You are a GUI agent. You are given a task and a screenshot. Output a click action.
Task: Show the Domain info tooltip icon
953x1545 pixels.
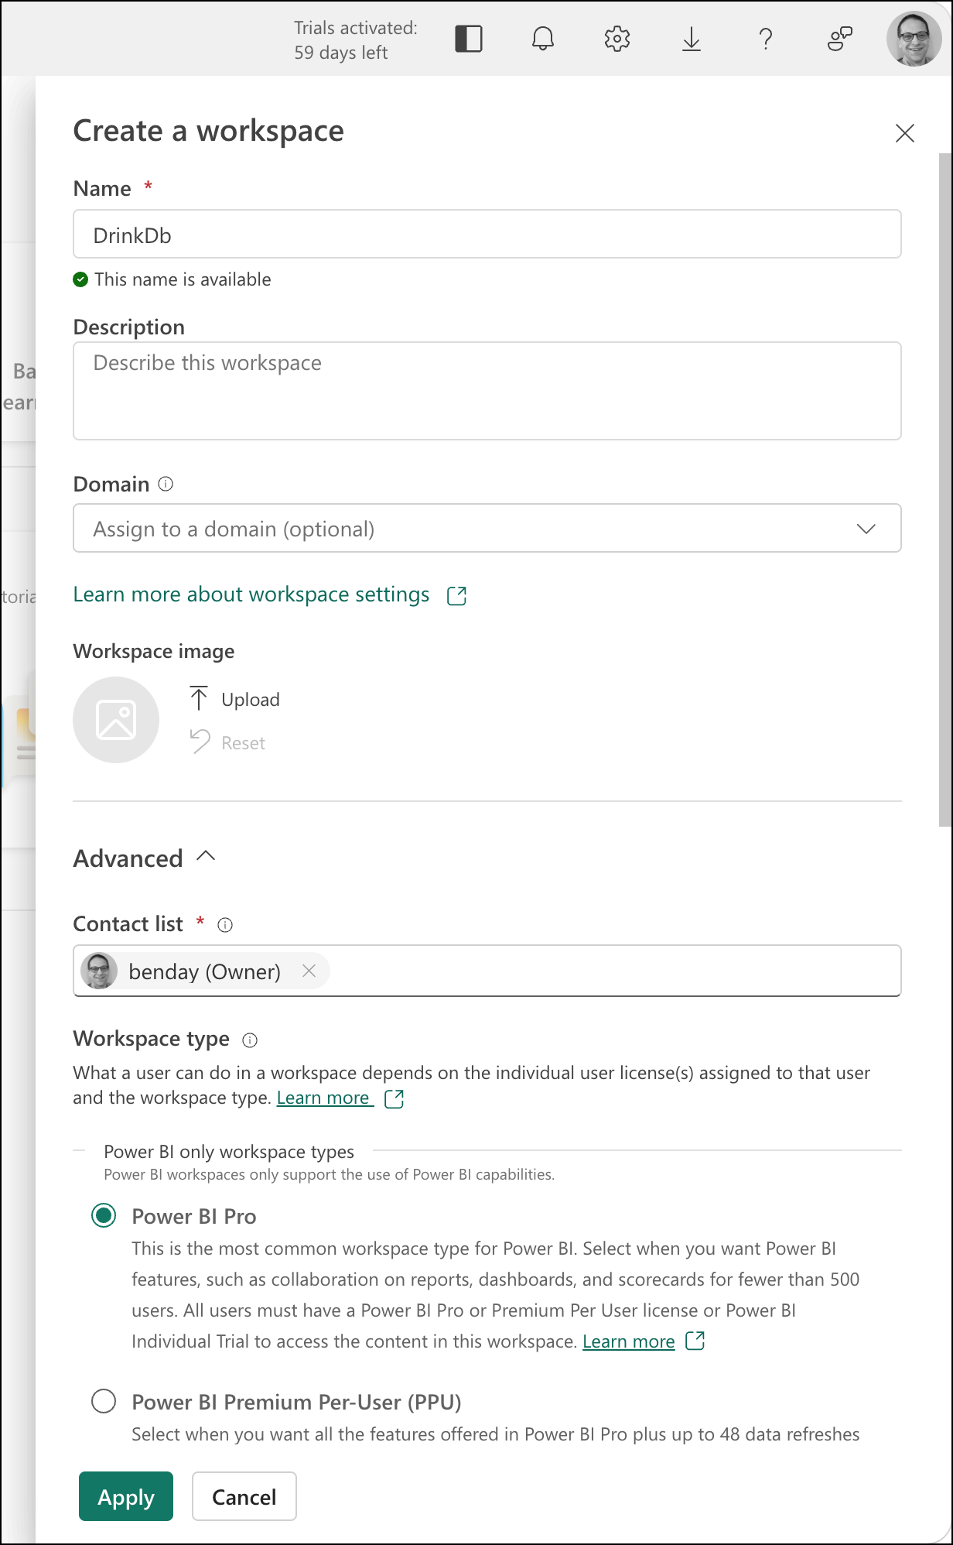point(166,484)
